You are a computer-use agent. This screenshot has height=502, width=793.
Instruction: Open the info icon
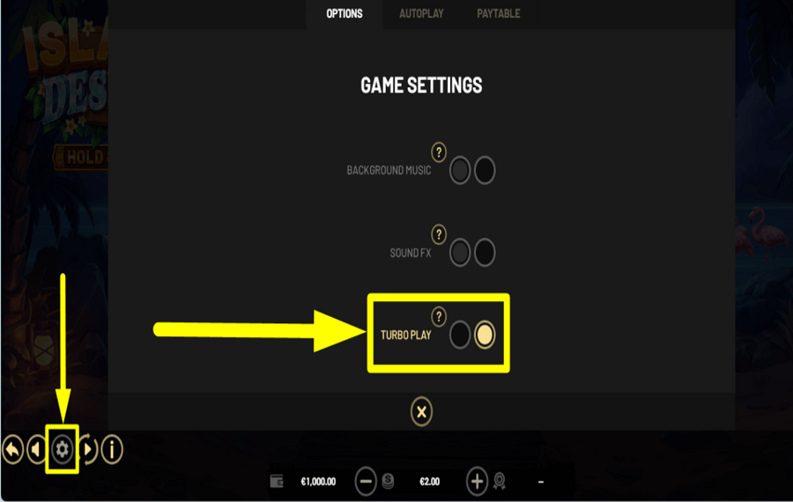tap(112, 449)
